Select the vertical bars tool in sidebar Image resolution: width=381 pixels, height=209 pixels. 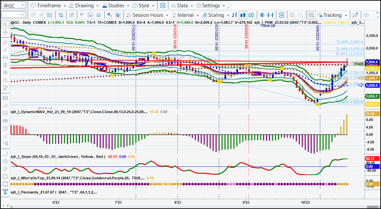(5, 98)
